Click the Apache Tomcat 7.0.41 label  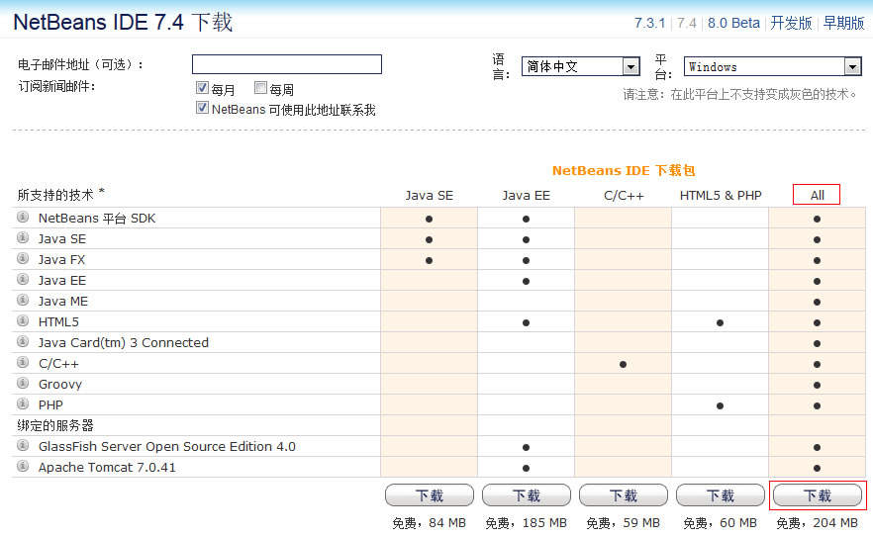107,468
